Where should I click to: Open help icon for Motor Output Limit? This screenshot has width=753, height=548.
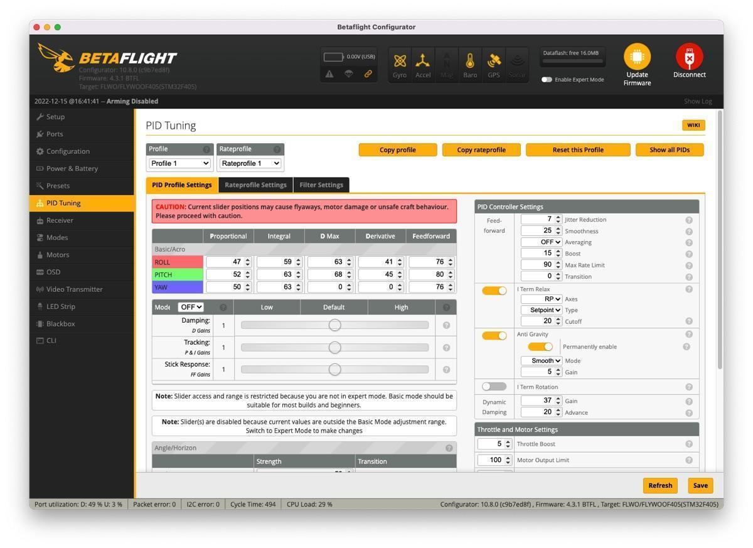click(x=689, y=460)
